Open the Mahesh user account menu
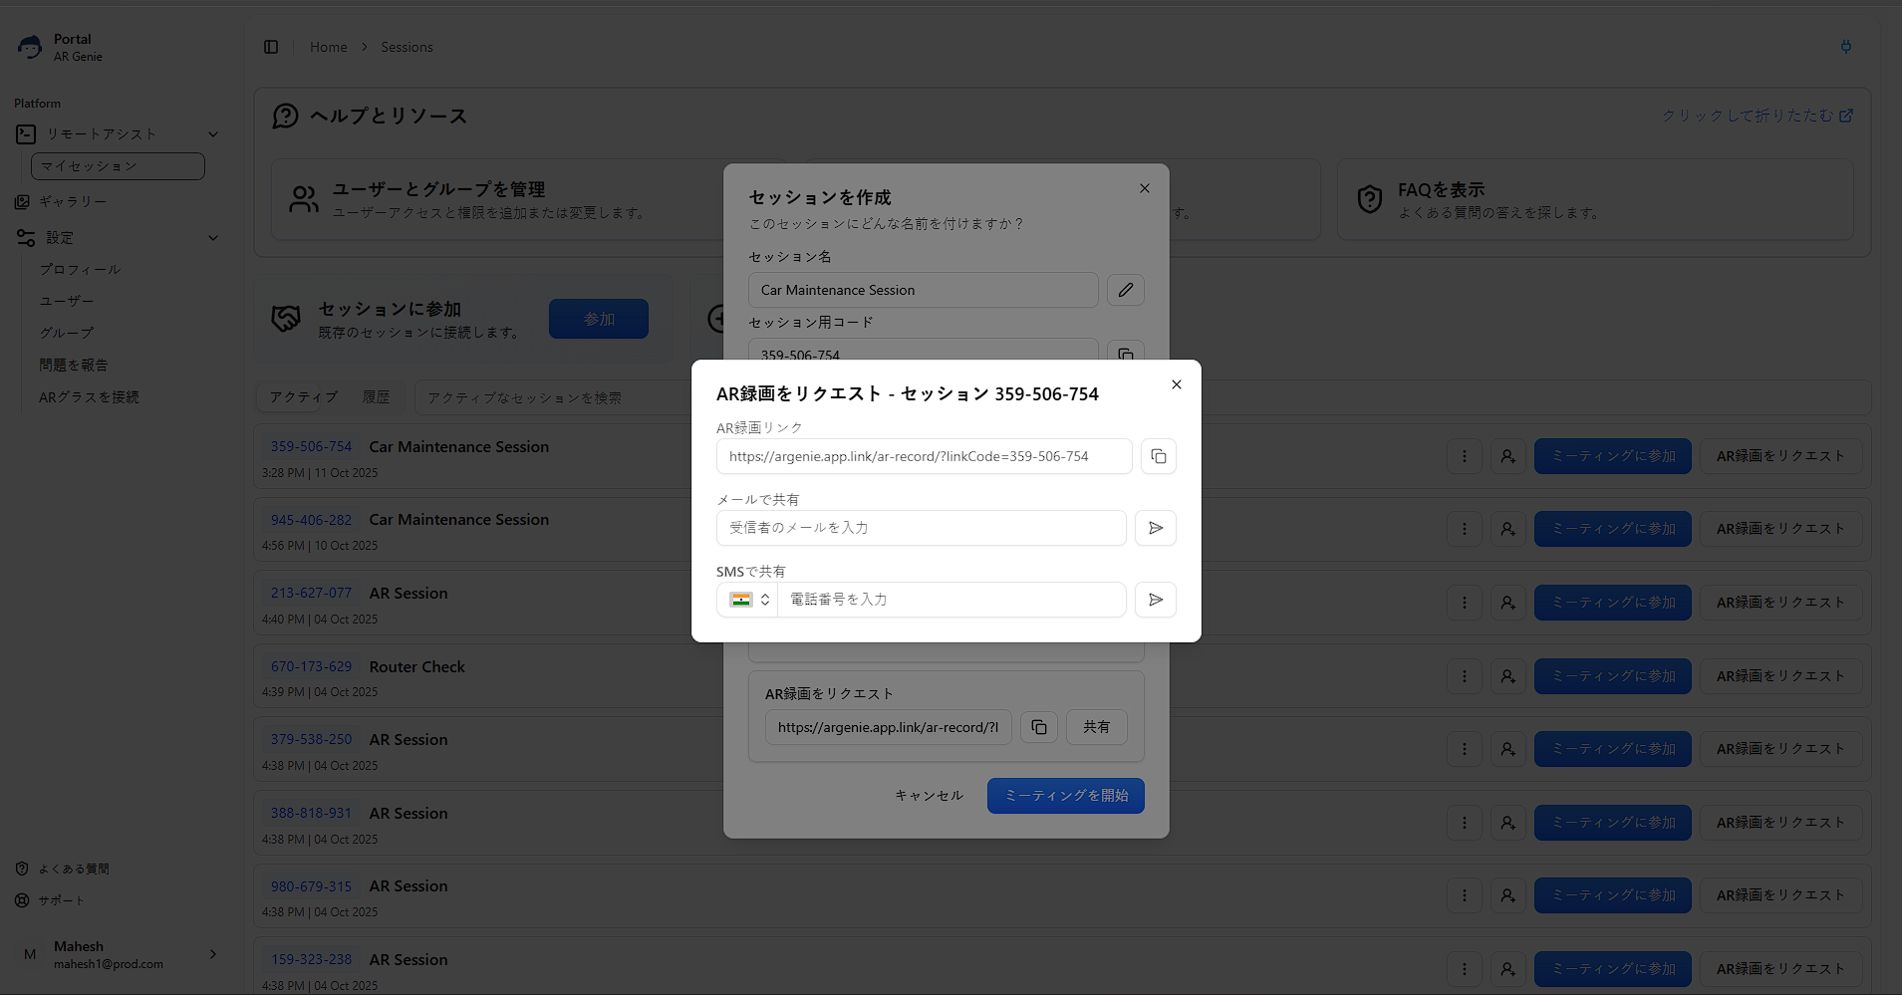1902x995 pixels. pos(118,954)
